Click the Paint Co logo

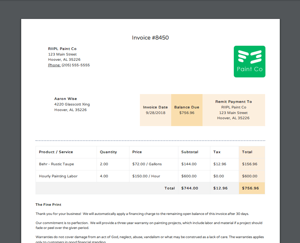click(249, 61)
